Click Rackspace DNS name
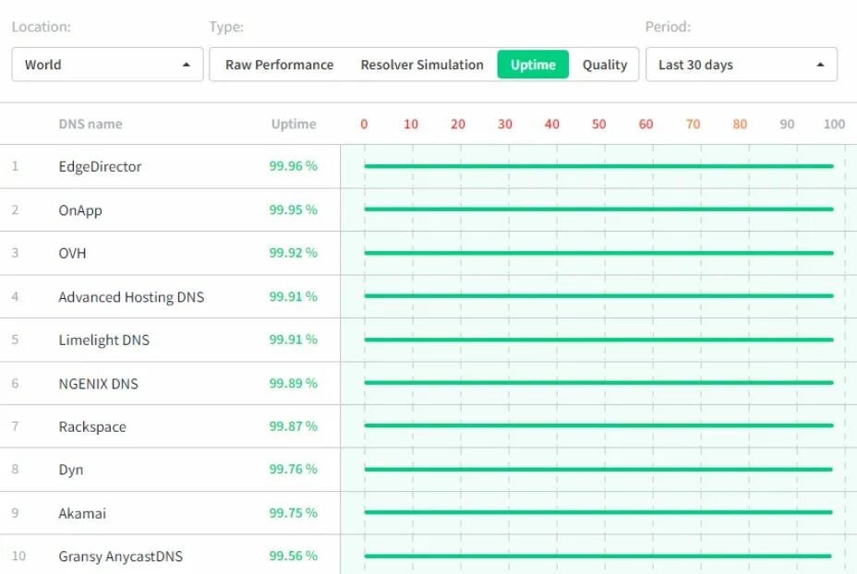This screenshot has width=857, height=574. 92,426
